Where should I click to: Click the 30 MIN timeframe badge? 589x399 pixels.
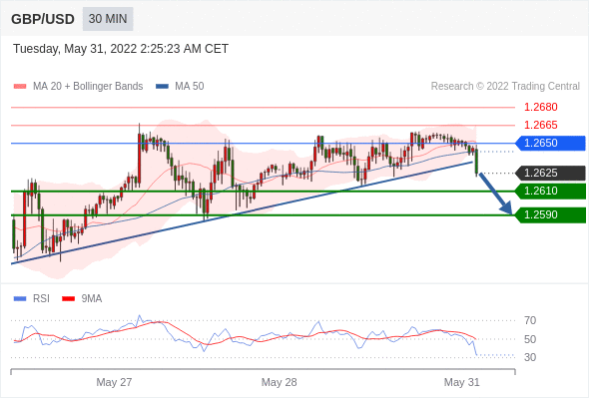pyautogui.click(x=108, y=19)
